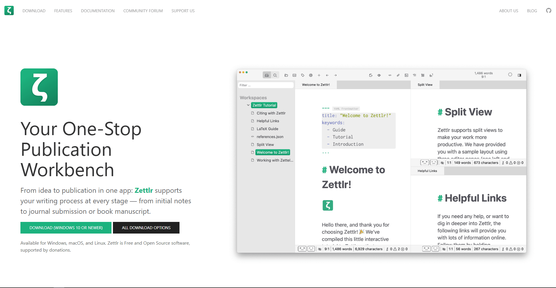
Task: Open single-quotes selector in 56 words bar
Action: coord(435,249)
